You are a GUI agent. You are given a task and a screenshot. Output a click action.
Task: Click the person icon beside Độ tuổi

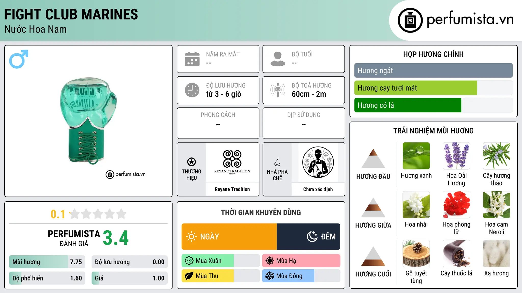click(x=278, y=59)
